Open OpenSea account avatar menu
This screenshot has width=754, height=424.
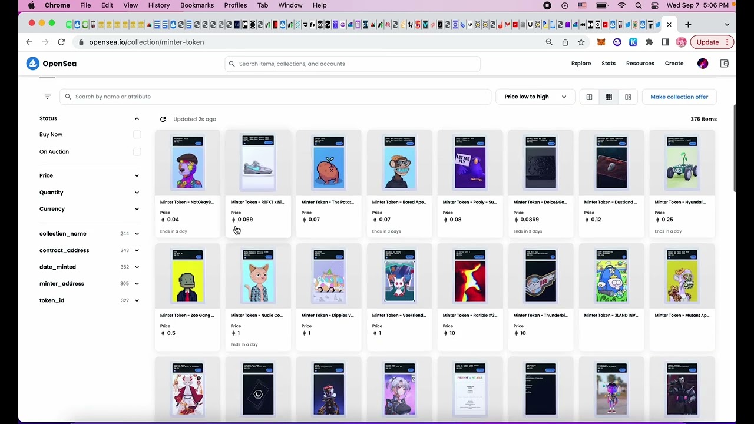pos(703,64)
